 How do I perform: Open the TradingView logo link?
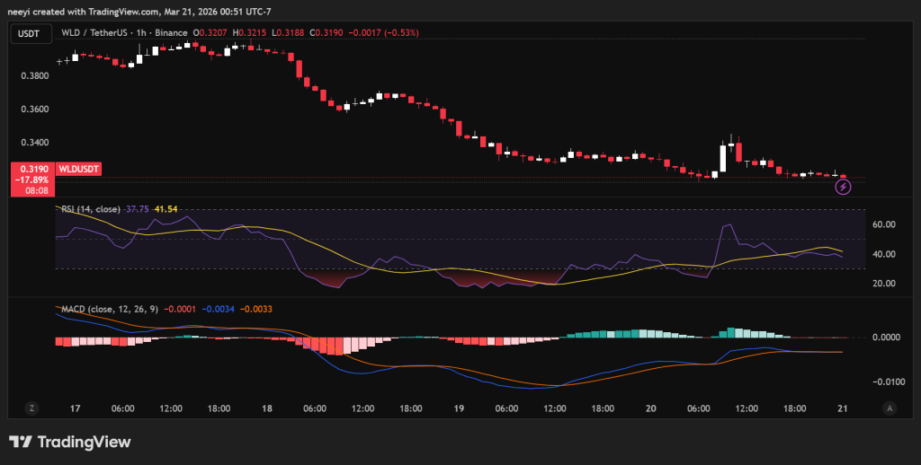(70, 442)
